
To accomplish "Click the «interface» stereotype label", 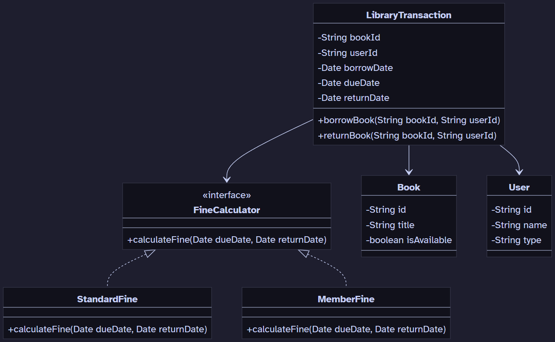I will pyautogui.click(x=227, y=195).
